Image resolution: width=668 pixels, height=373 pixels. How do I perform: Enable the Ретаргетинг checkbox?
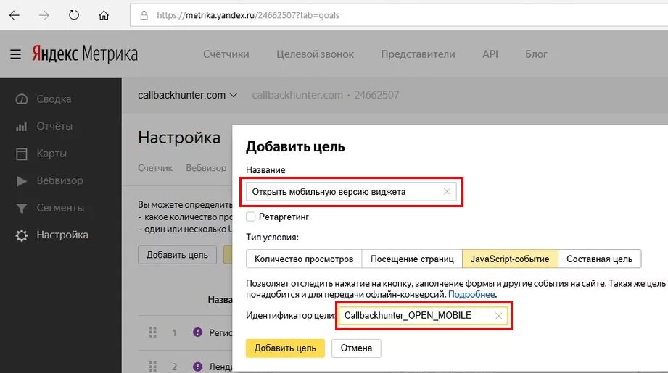pyautogui.click(x=250, y=217)
